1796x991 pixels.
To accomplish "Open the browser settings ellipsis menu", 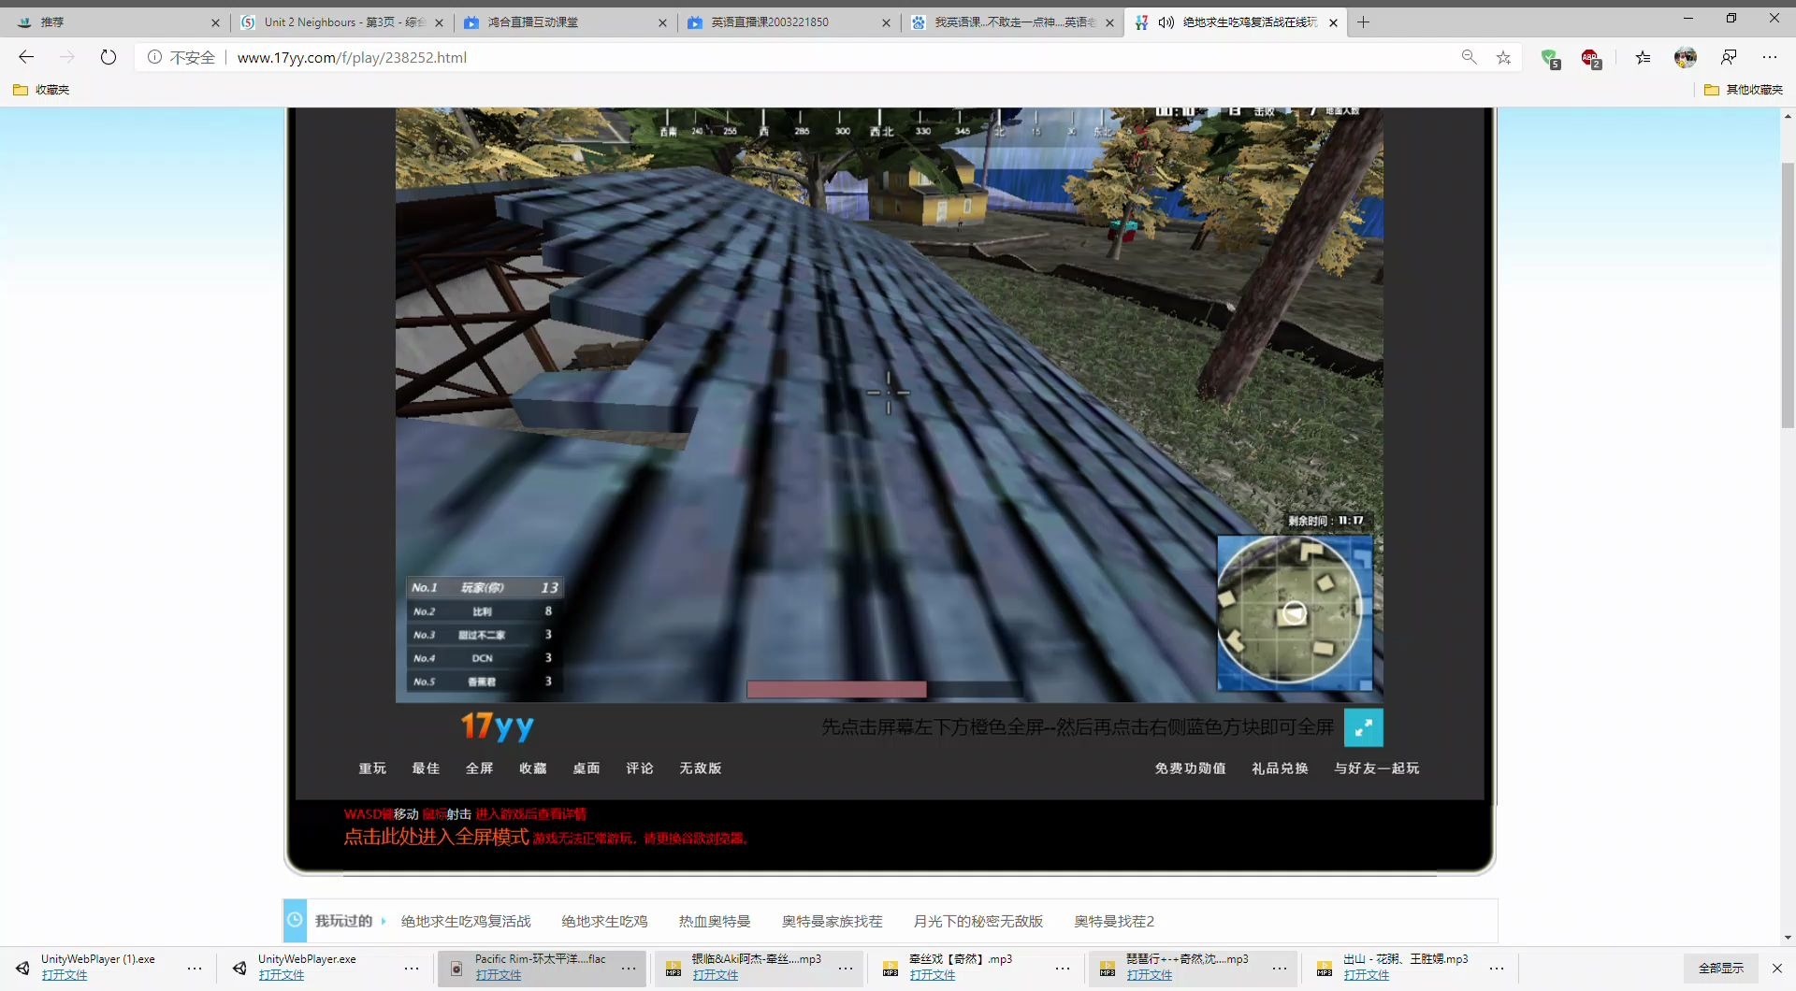I will point(1770,57).
